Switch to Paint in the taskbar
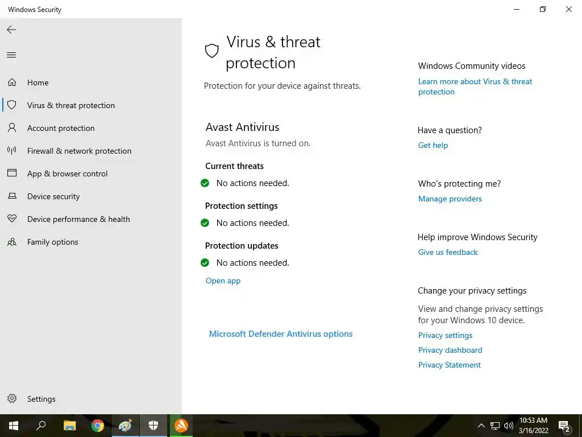 click(x=126, y=426)
